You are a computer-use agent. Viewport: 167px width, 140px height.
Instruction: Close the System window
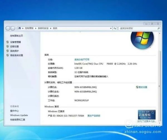[x=158, y=24]
